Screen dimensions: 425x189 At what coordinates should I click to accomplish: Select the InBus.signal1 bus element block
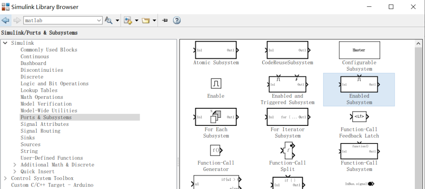(x=360, y=184)
